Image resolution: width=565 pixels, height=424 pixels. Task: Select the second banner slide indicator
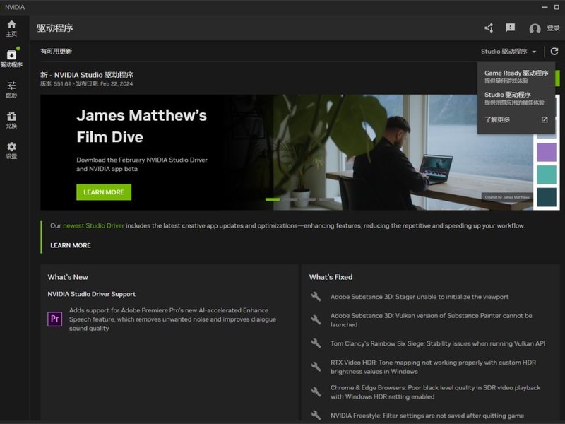290,199
